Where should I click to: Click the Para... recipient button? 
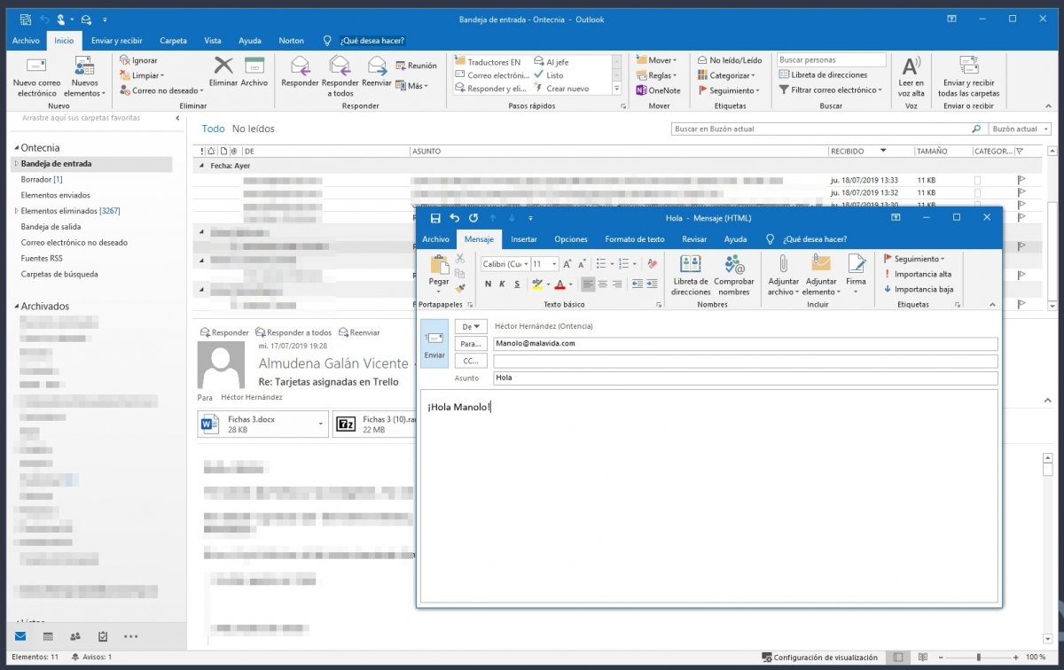471,344
